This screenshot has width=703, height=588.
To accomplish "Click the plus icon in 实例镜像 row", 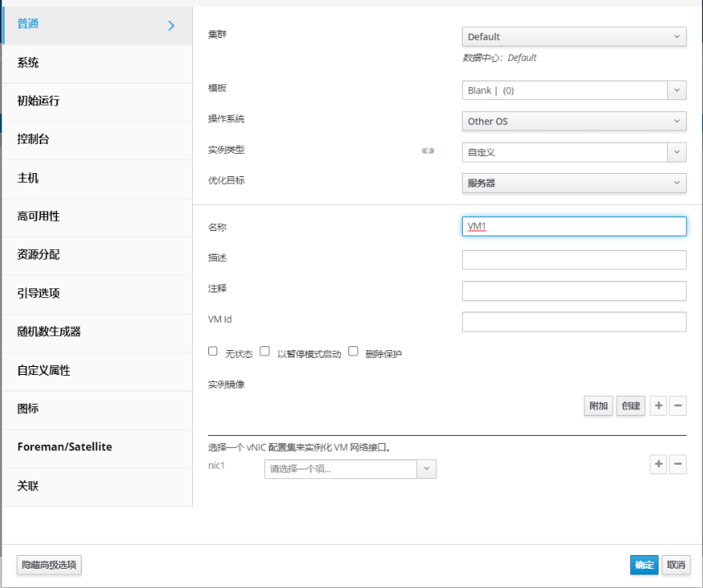I will coord(658,406).
